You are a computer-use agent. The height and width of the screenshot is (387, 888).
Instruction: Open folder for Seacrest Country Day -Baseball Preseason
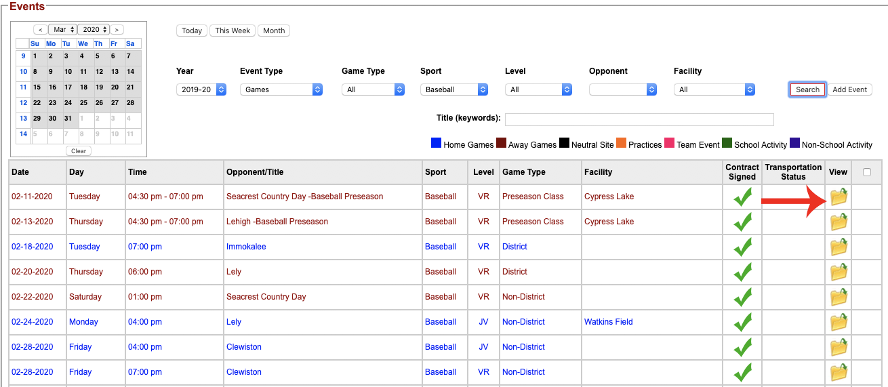pos(839,197)
